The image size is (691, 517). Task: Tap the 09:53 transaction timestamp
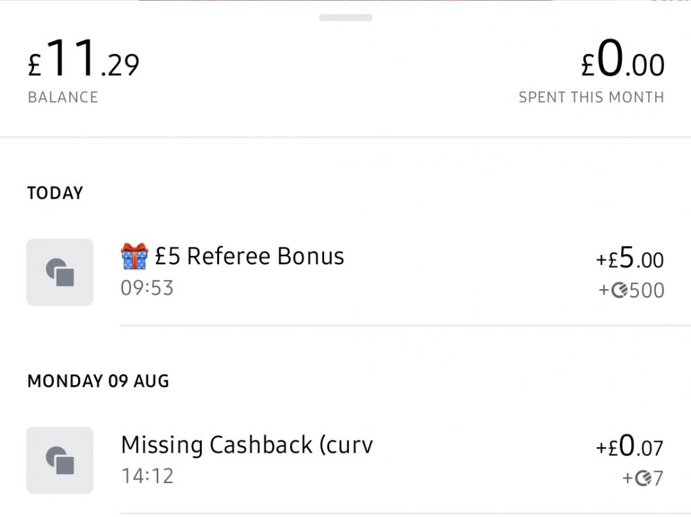pyautogui.click(x=147, y=288)
